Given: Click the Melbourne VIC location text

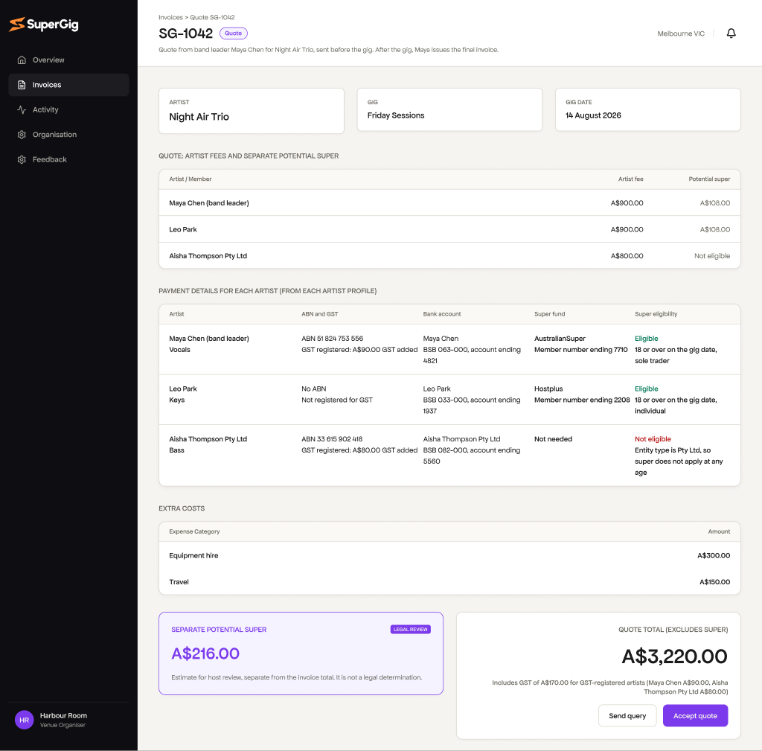Looking at the screenshot, I should coord(680,33).
